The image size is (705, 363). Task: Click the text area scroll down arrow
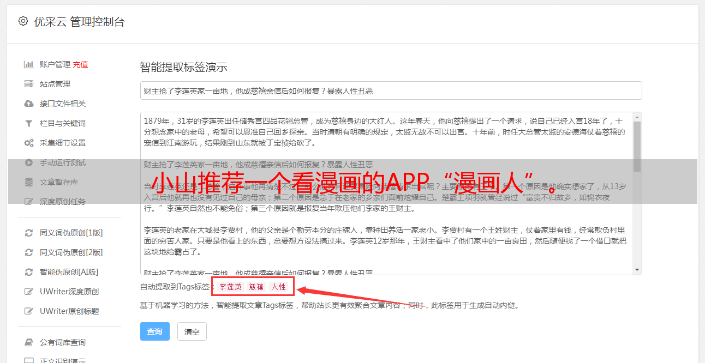coord(637,270)
